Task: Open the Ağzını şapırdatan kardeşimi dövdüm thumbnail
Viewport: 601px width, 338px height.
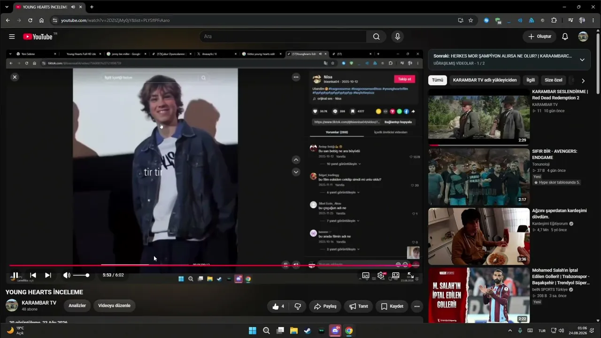Action: (479, 236)
